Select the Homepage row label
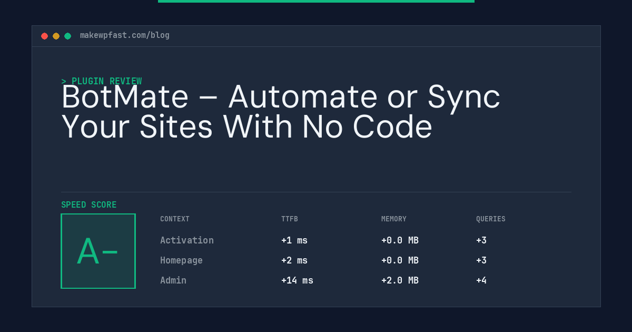The width and height of the screenshot is (632, 332). pos(181,260)
